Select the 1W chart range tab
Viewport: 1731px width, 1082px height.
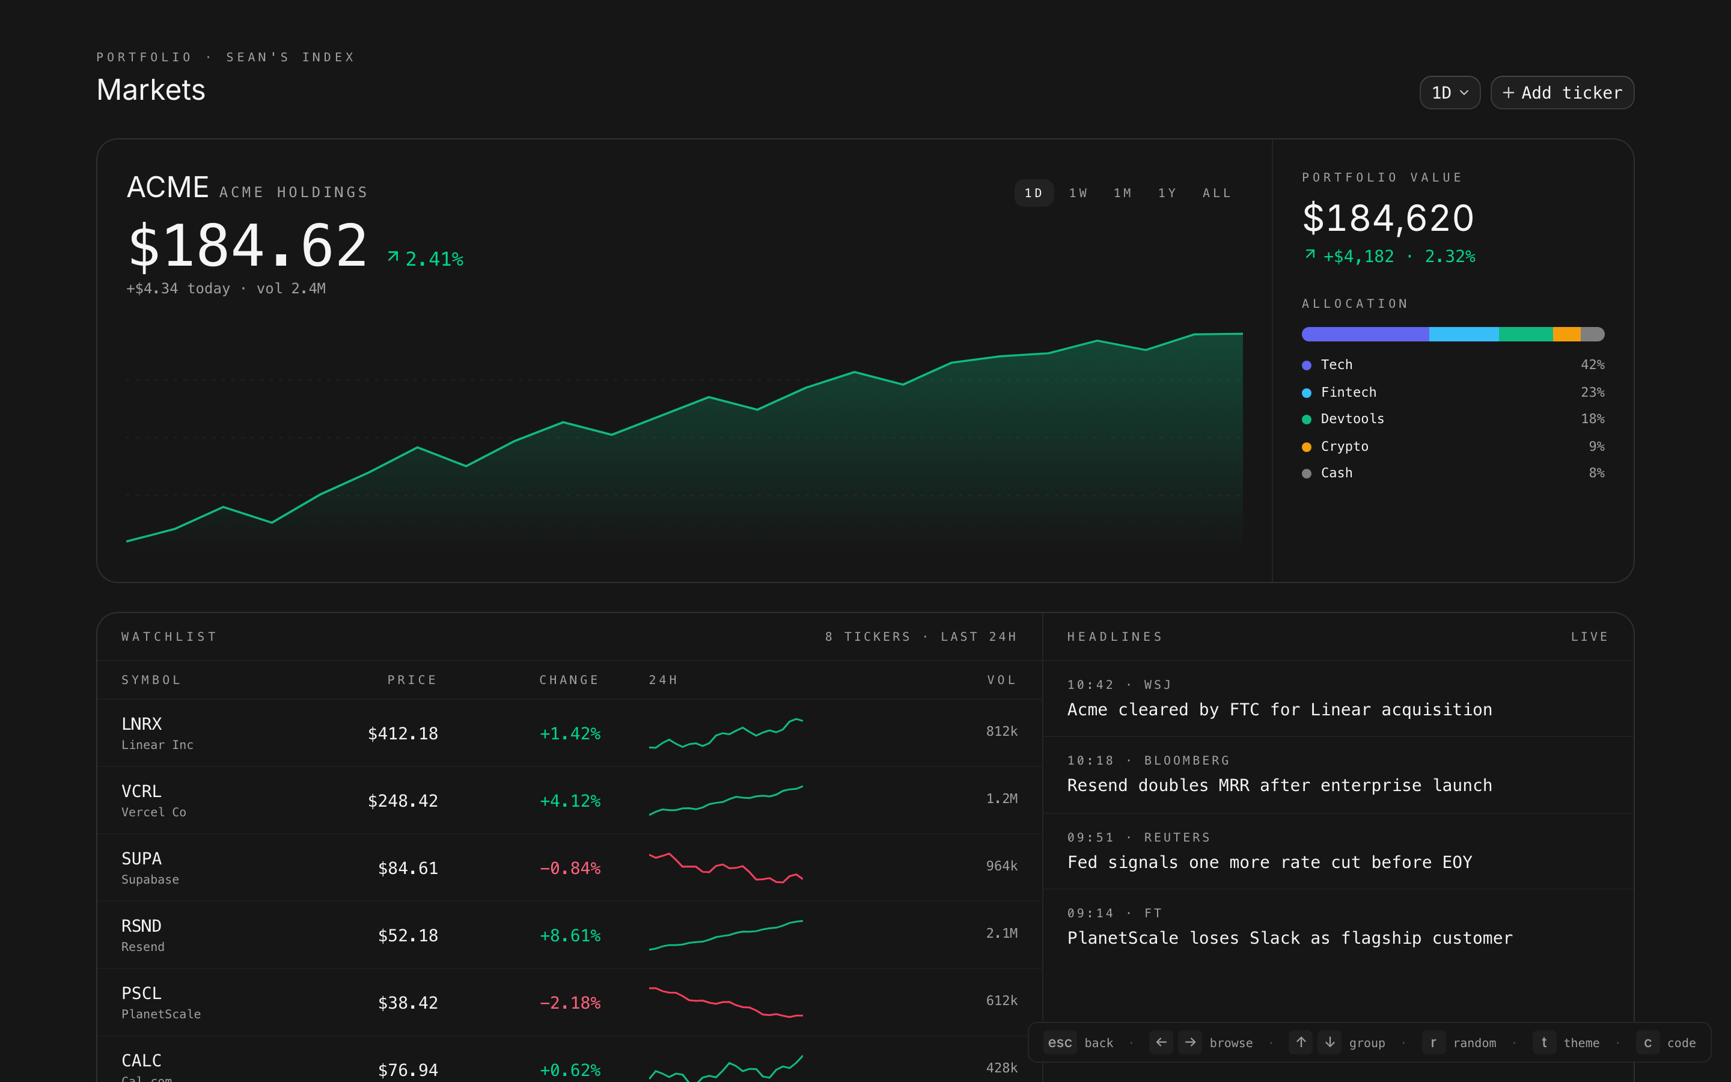[1078, 193]
